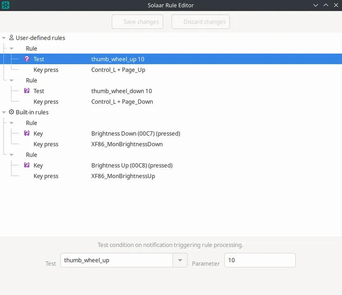Select Key Brightness Down (00C7) row

(171, 134)
